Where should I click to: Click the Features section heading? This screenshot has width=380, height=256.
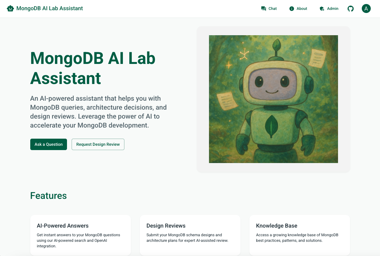point(48,196)
